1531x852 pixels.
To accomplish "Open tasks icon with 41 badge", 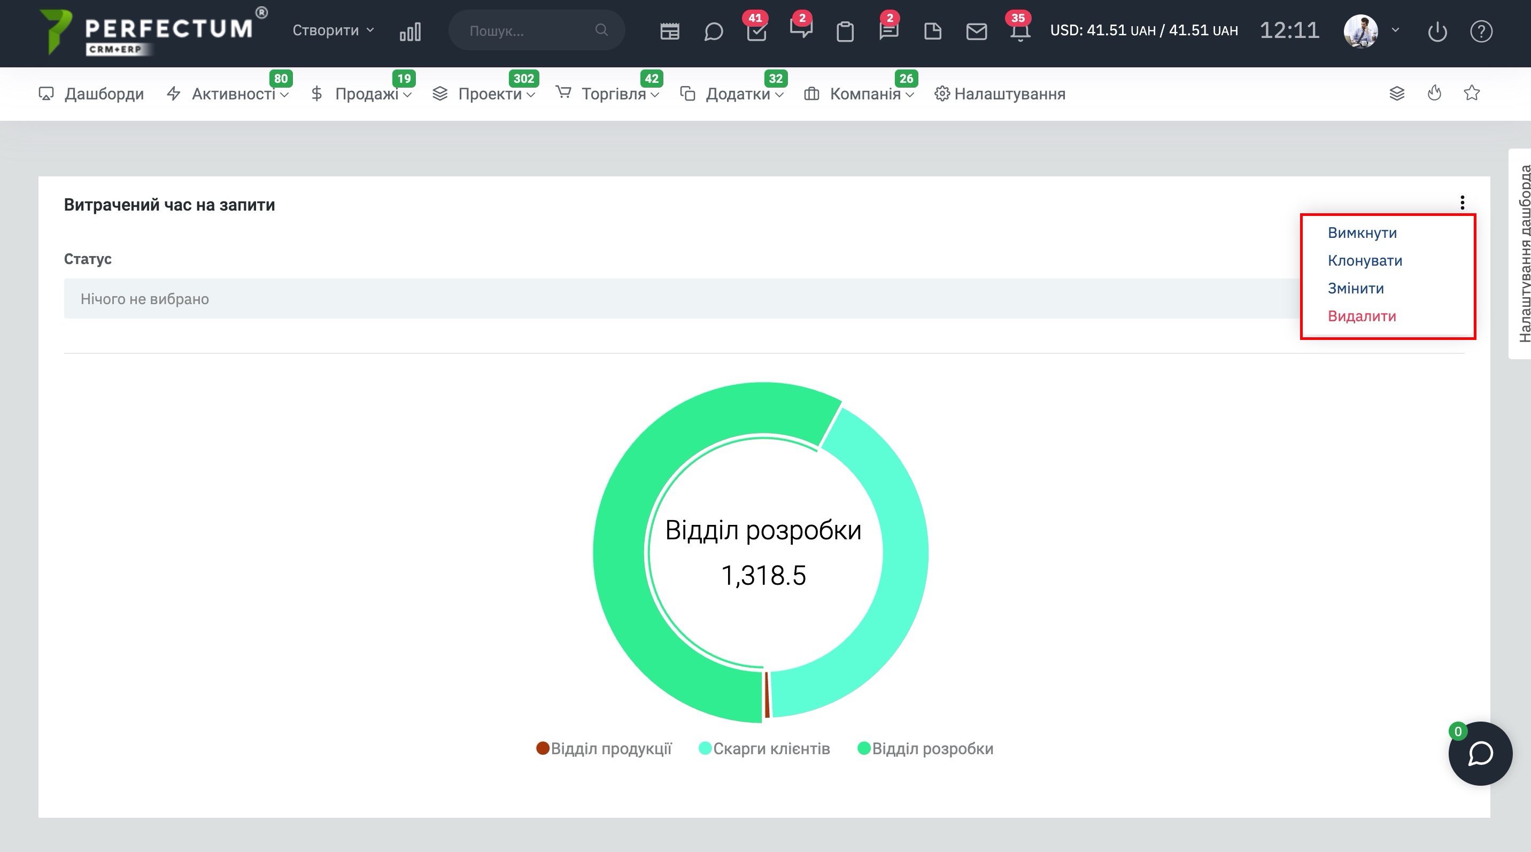I will point(756,31).
